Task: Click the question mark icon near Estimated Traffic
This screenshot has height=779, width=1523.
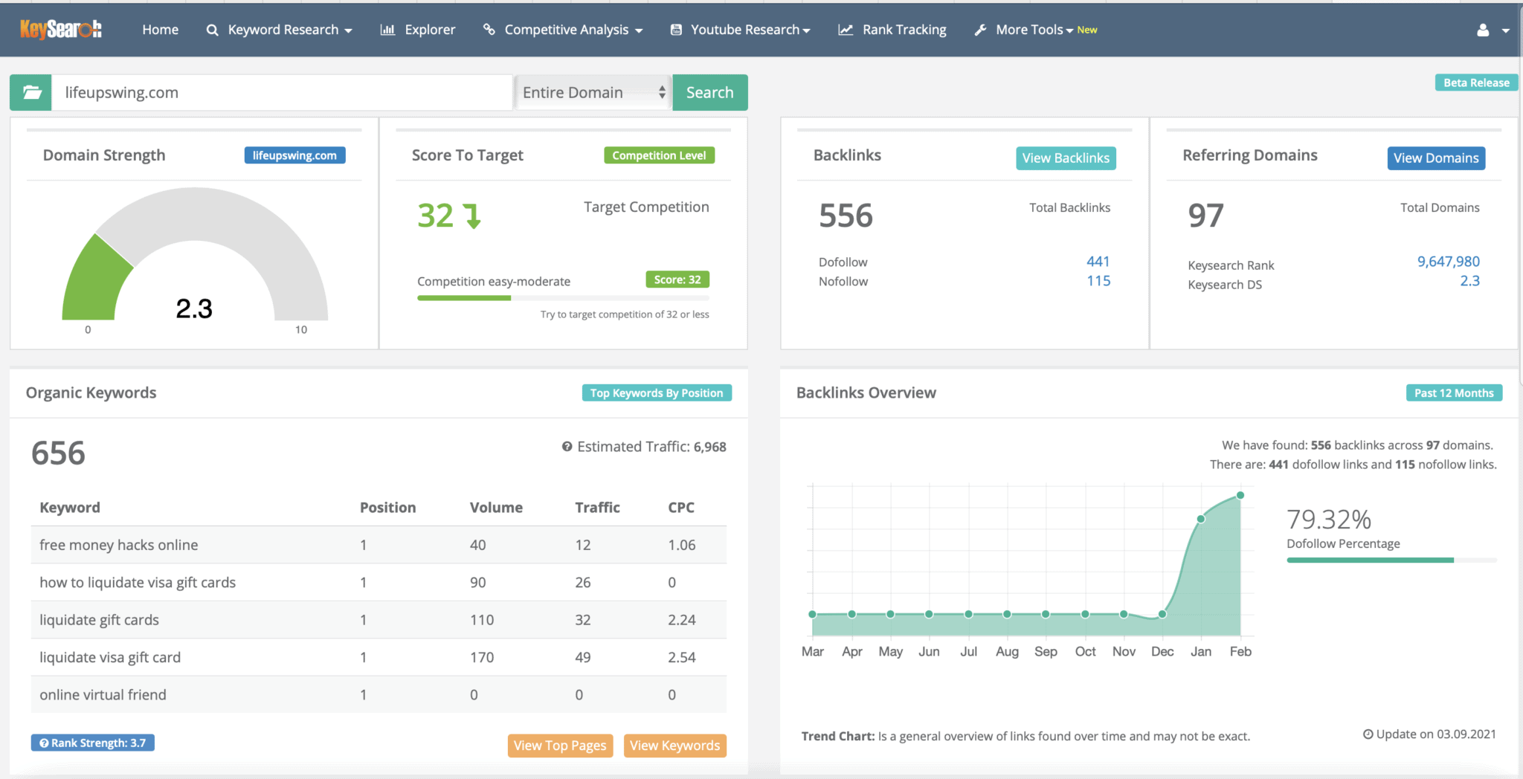Action: pos(567,446)
